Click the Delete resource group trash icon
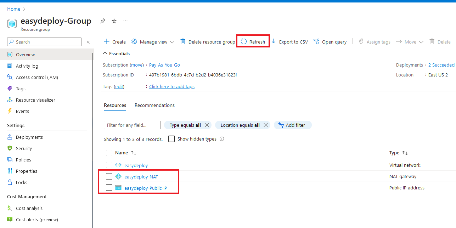Screen dimensions: 456x228 click(x=183, y=42)
